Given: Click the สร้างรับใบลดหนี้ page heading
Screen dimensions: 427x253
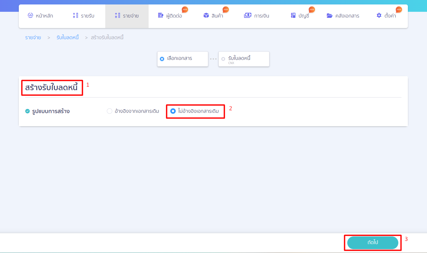Looking at the screenshot, I should (x=51, y=88).
